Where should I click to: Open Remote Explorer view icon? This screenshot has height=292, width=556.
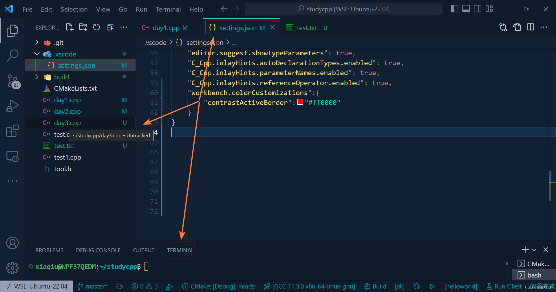[12, 156]
